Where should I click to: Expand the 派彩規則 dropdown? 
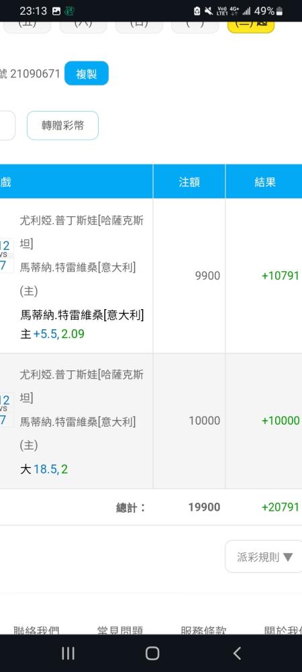tap(264, 556)
